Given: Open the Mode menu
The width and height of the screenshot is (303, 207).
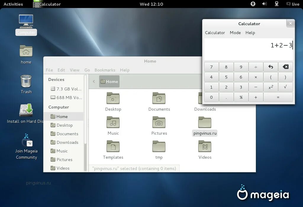Looking at the screenshot, I should 235,33.
